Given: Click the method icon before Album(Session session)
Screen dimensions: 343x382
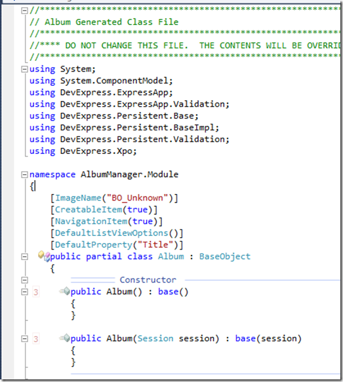Looking at the screenshot, I should point(65,338).
